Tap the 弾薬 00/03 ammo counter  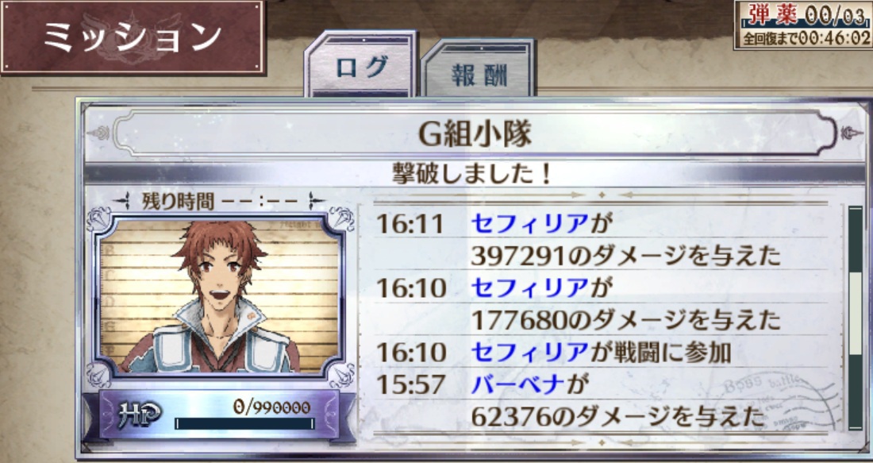[803, 16]
